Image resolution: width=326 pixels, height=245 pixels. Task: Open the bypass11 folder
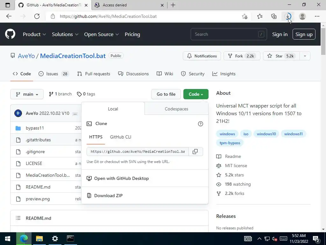pyautogui.click(x=35, y=128)
